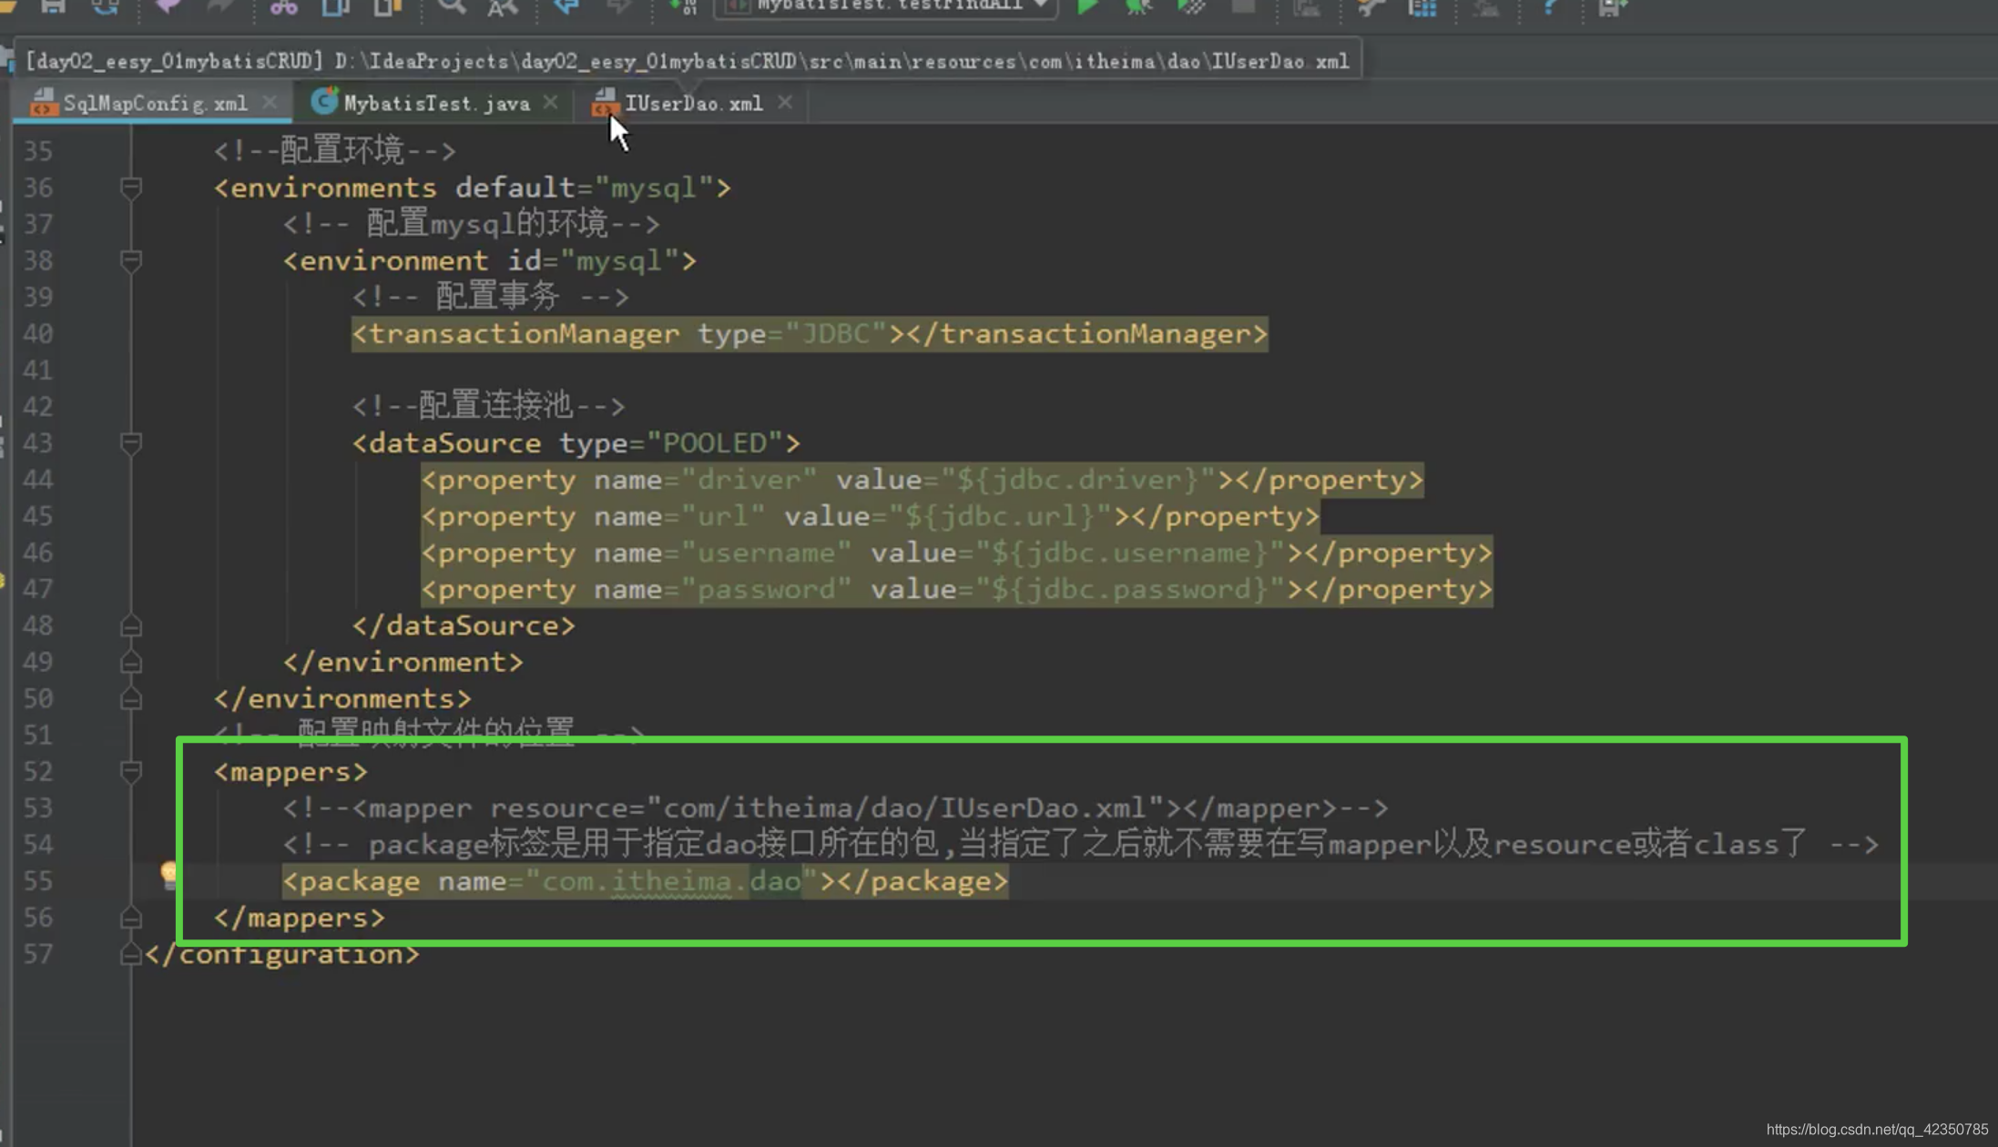The width and height of the screenshot is (1998, 1147).
Task: Click fold marker at </configuration> line 57
Action: click(130, 953)
